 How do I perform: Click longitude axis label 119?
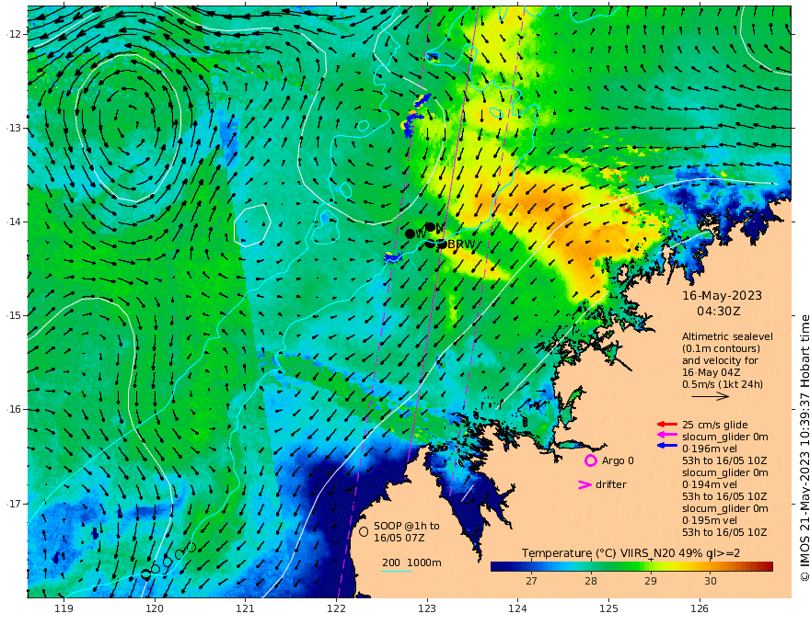(64, 608)
